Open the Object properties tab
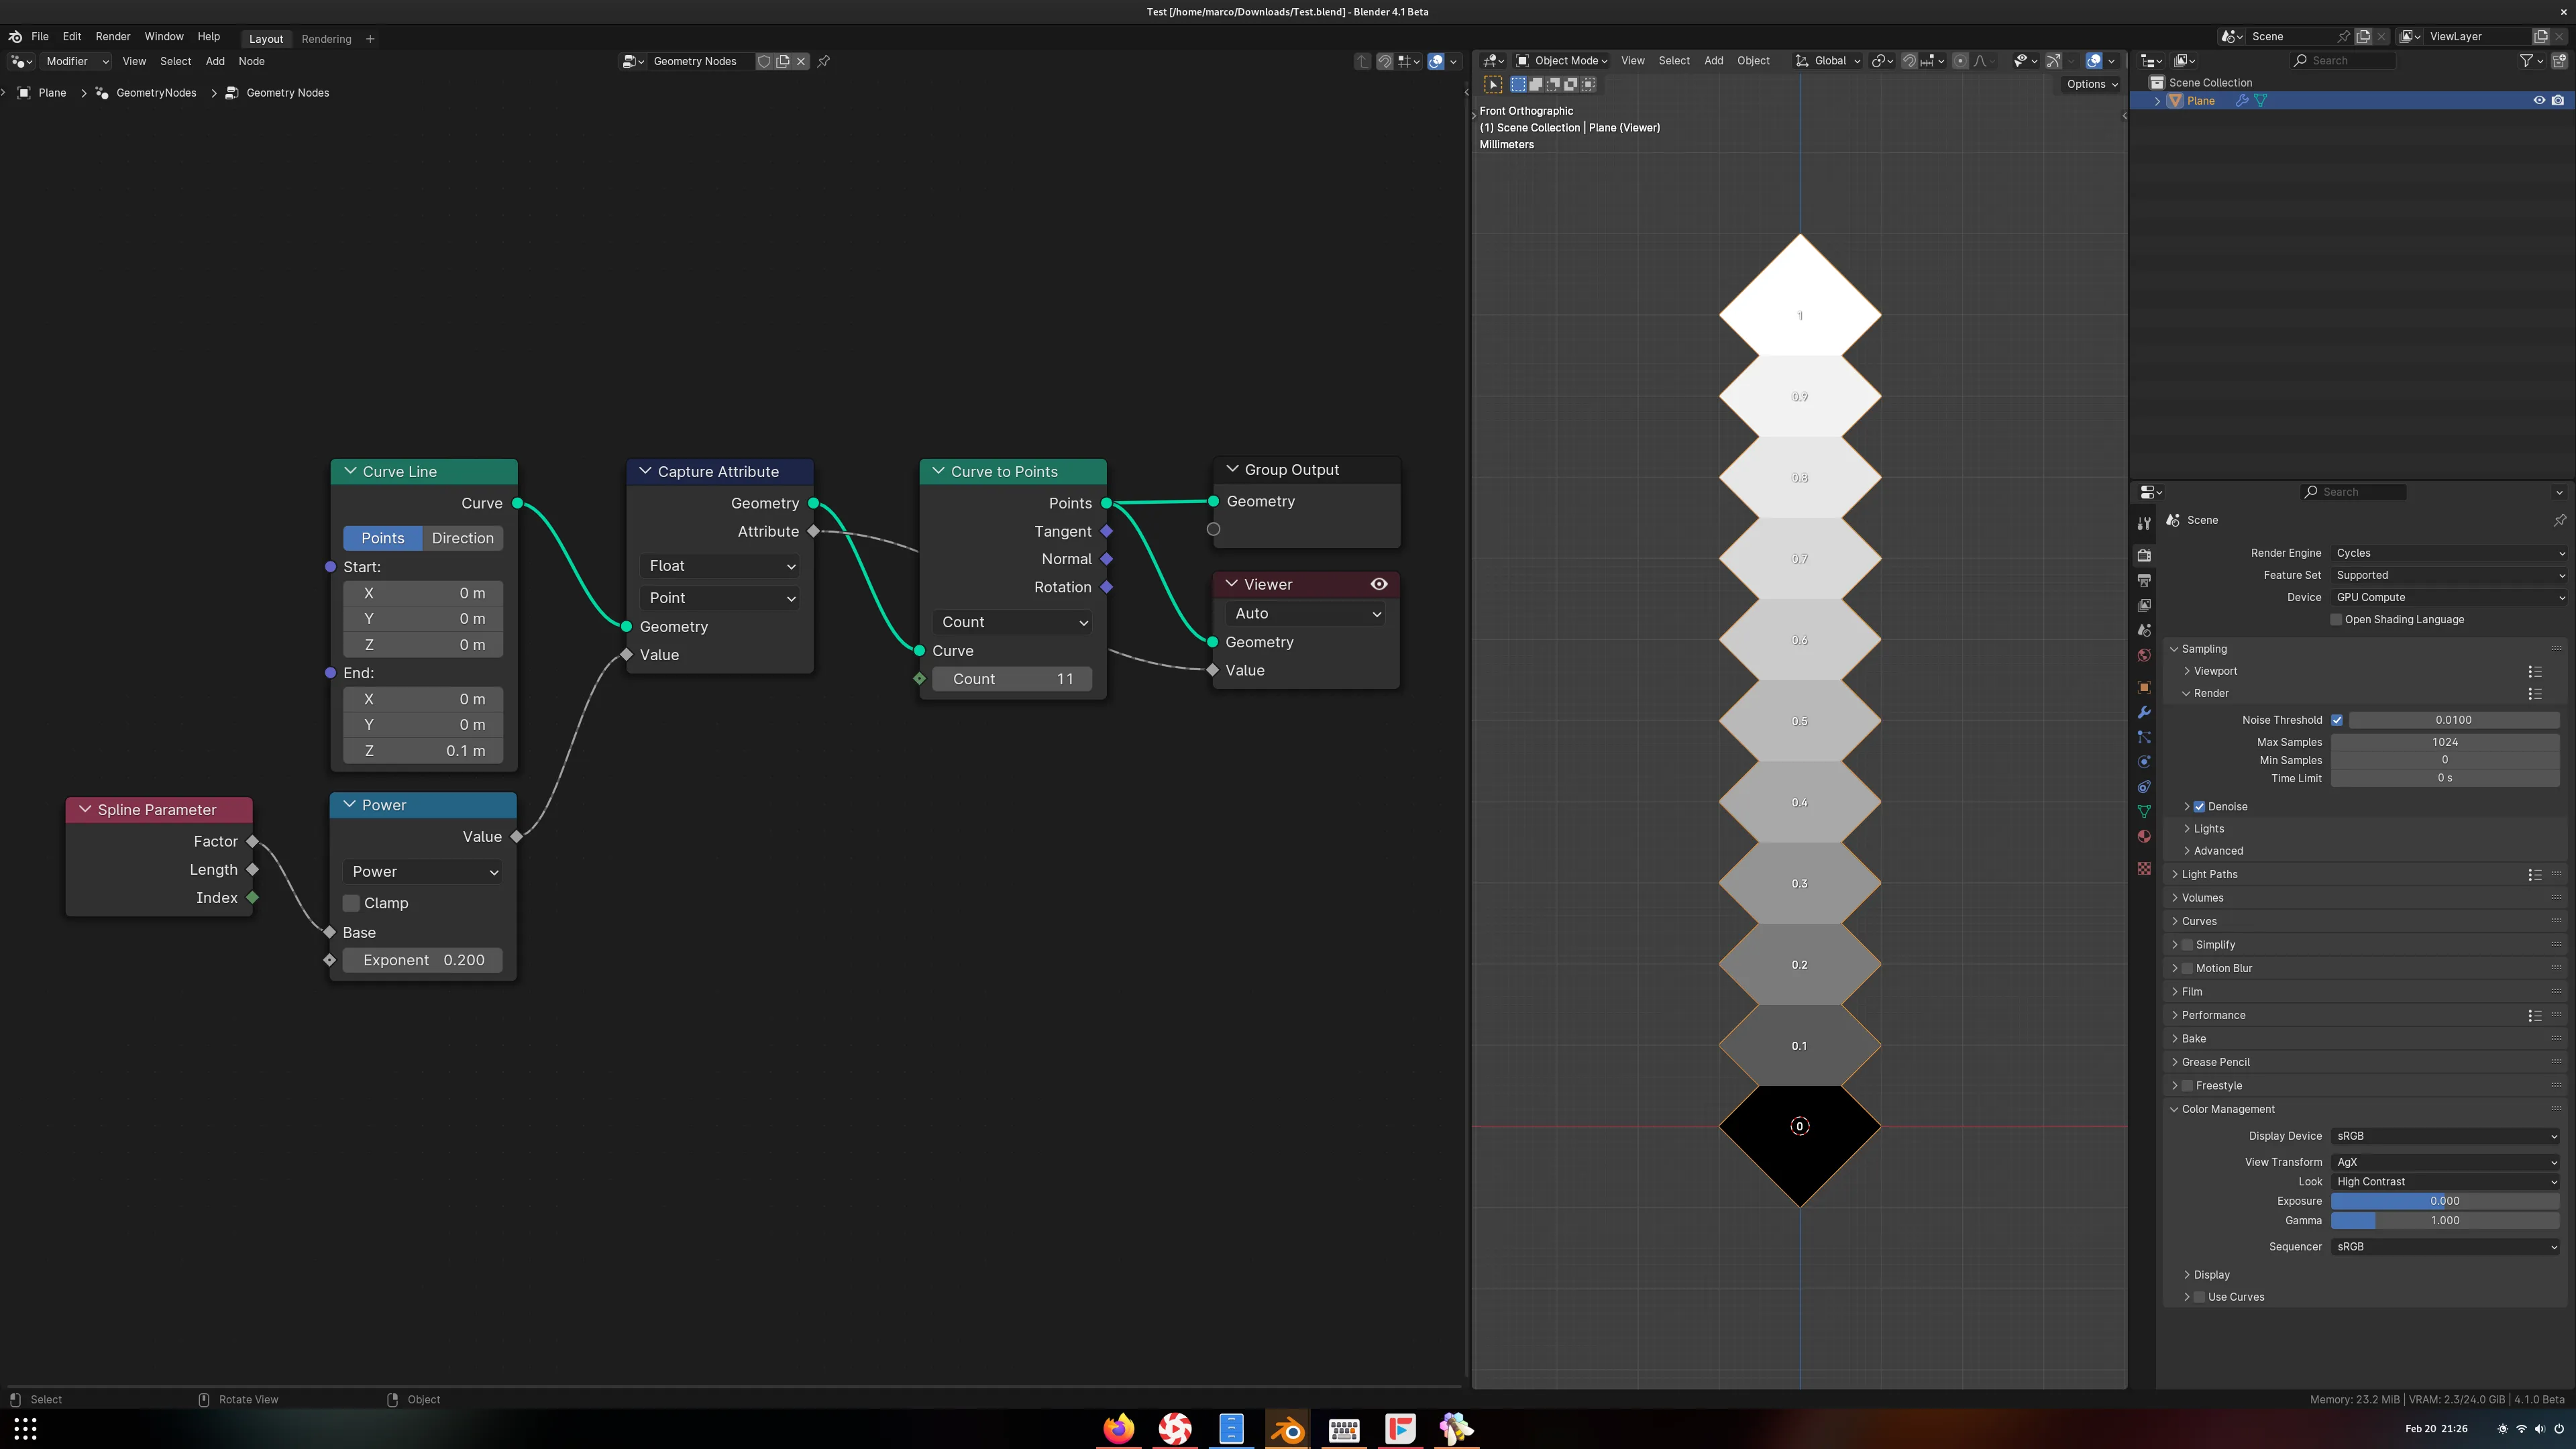This screenshot has width=2576, height=1449. click(2144, 687)
